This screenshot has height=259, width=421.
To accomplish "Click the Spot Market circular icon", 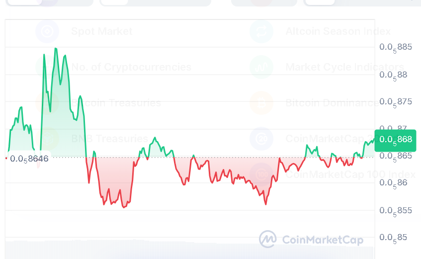I will pos(47,32).
